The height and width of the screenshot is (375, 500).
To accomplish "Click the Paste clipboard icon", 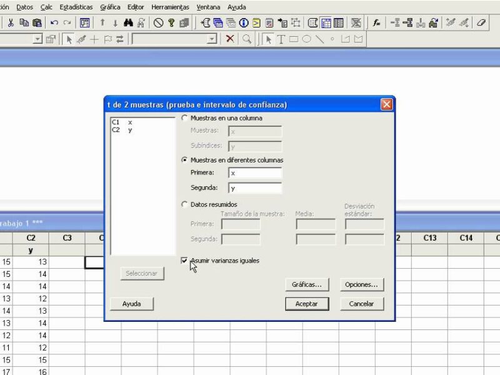I will [x=37, y=22].
